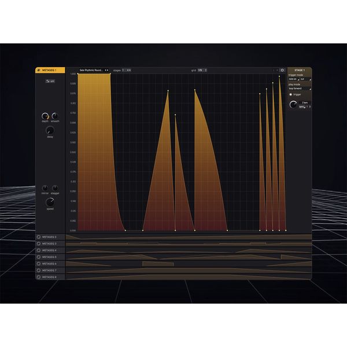Screen dimensions: 347x347
Task: Open the METASEQ 2 row label
Action: point(49,237)
